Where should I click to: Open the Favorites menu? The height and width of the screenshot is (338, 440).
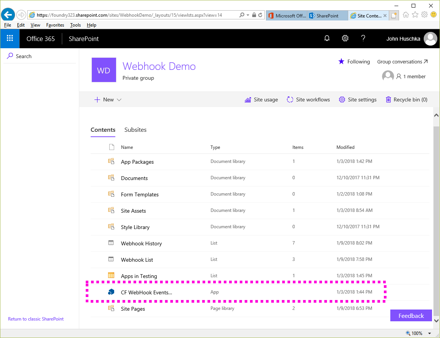[55, 25]
